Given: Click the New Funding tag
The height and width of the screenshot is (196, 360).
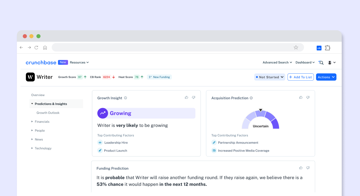Looking at the screenshot, I should click(x=159, y=77).
